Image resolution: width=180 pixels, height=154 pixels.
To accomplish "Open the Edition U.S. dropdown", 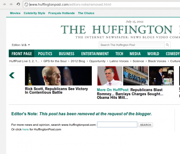I will 21,45.
